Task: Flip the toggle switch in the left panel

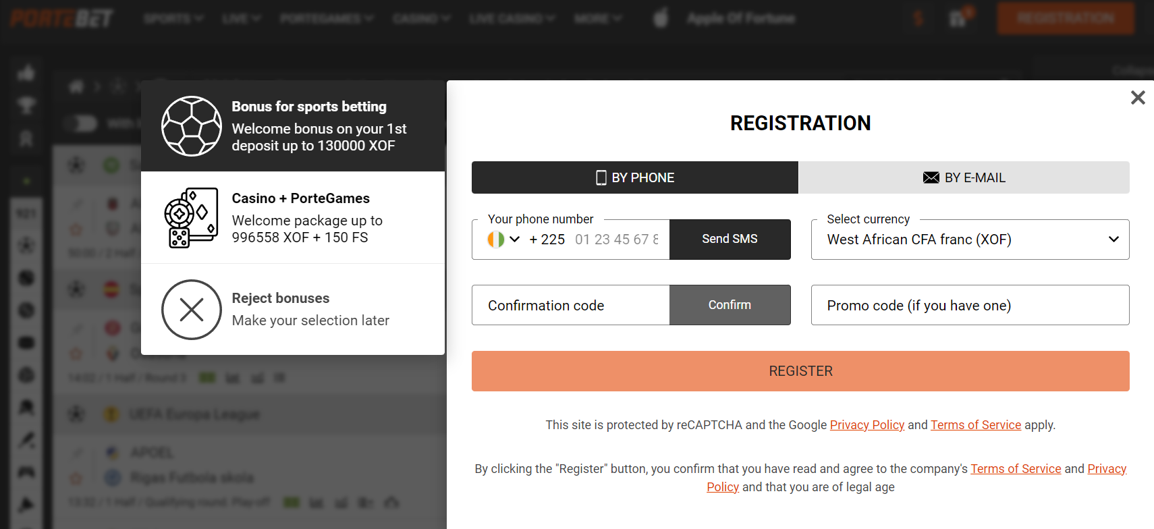Action: click(x=81, y=123)
